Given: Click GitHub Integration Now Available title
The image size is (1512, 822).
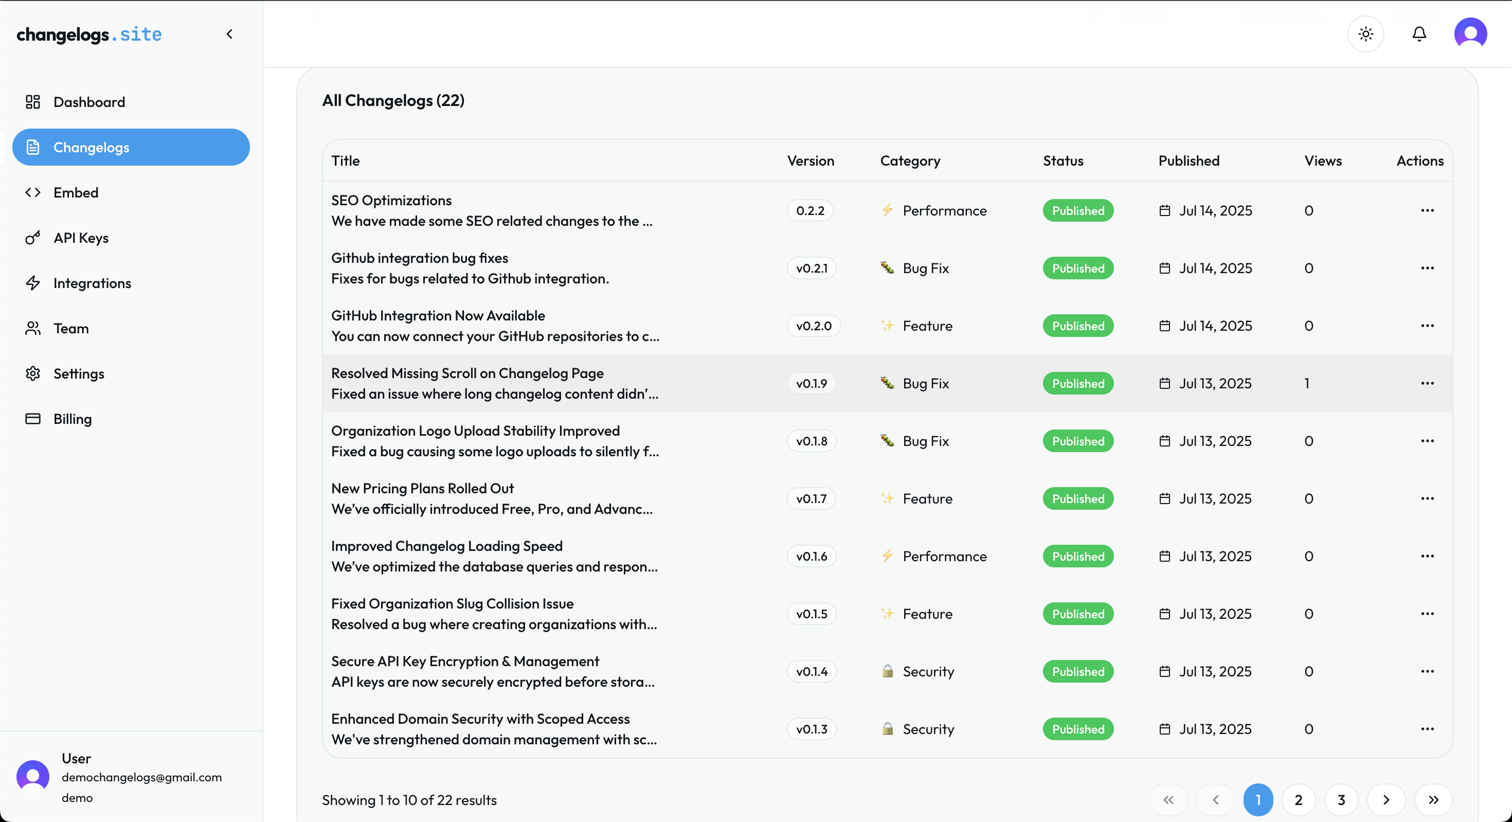Looking at the screenshot, I should coord(438,315).
